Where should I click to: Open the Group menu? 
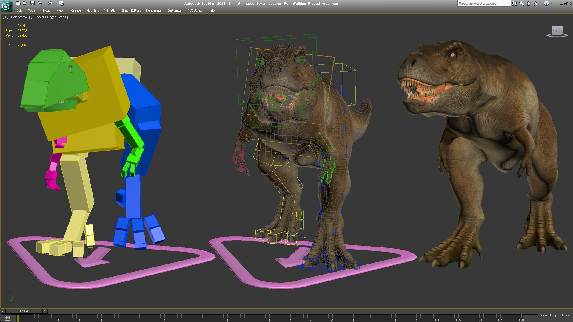46,10
